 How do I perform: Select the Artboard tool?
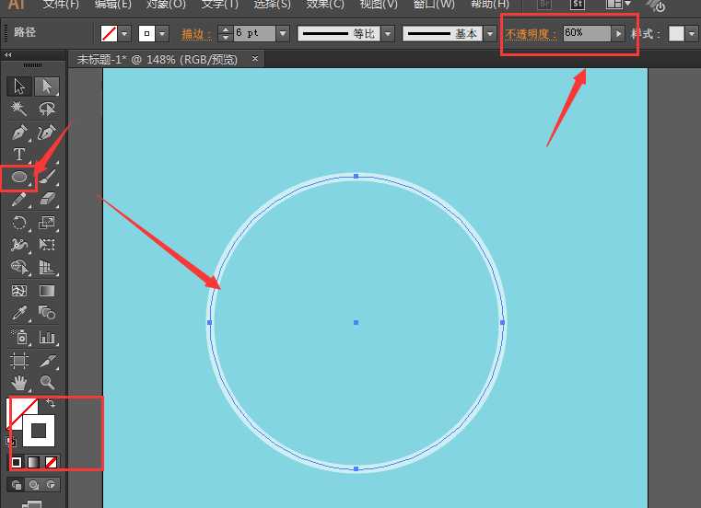pyautogui.click(x=19, y=360)
